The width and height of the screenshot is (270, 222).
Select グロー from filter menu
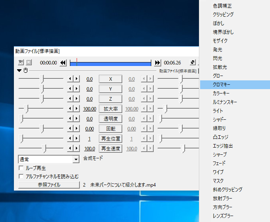pos(234,76)
